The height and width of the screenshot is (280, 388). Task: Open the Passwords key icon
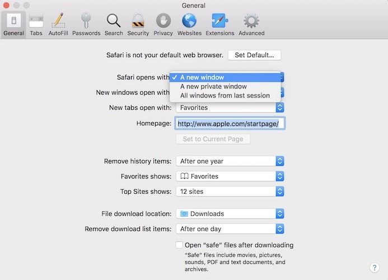[86, 25]
